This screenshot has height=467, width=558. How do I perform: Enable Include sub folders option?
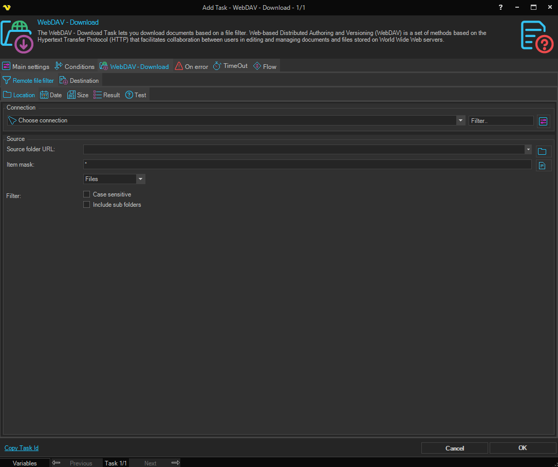coord(86,205)
